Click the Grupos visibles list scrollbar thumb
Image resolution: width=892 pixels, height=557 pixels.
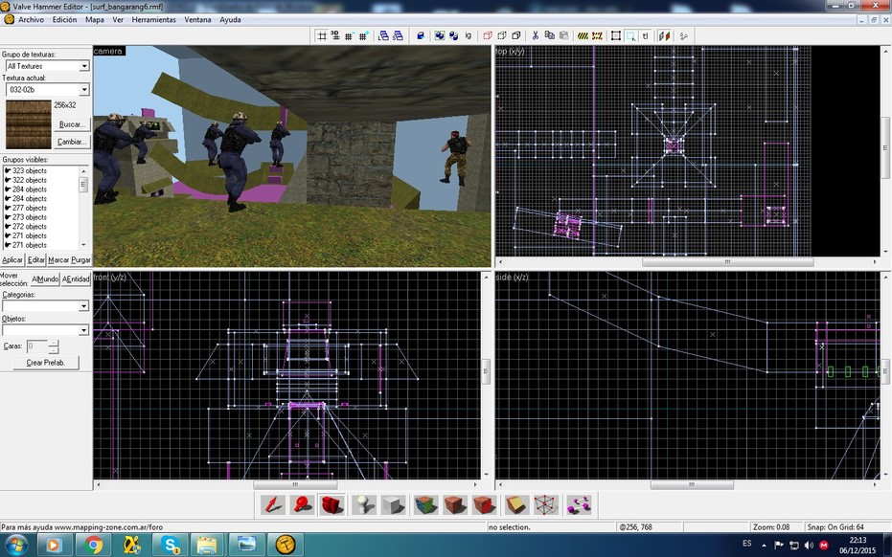click(83, 185)
